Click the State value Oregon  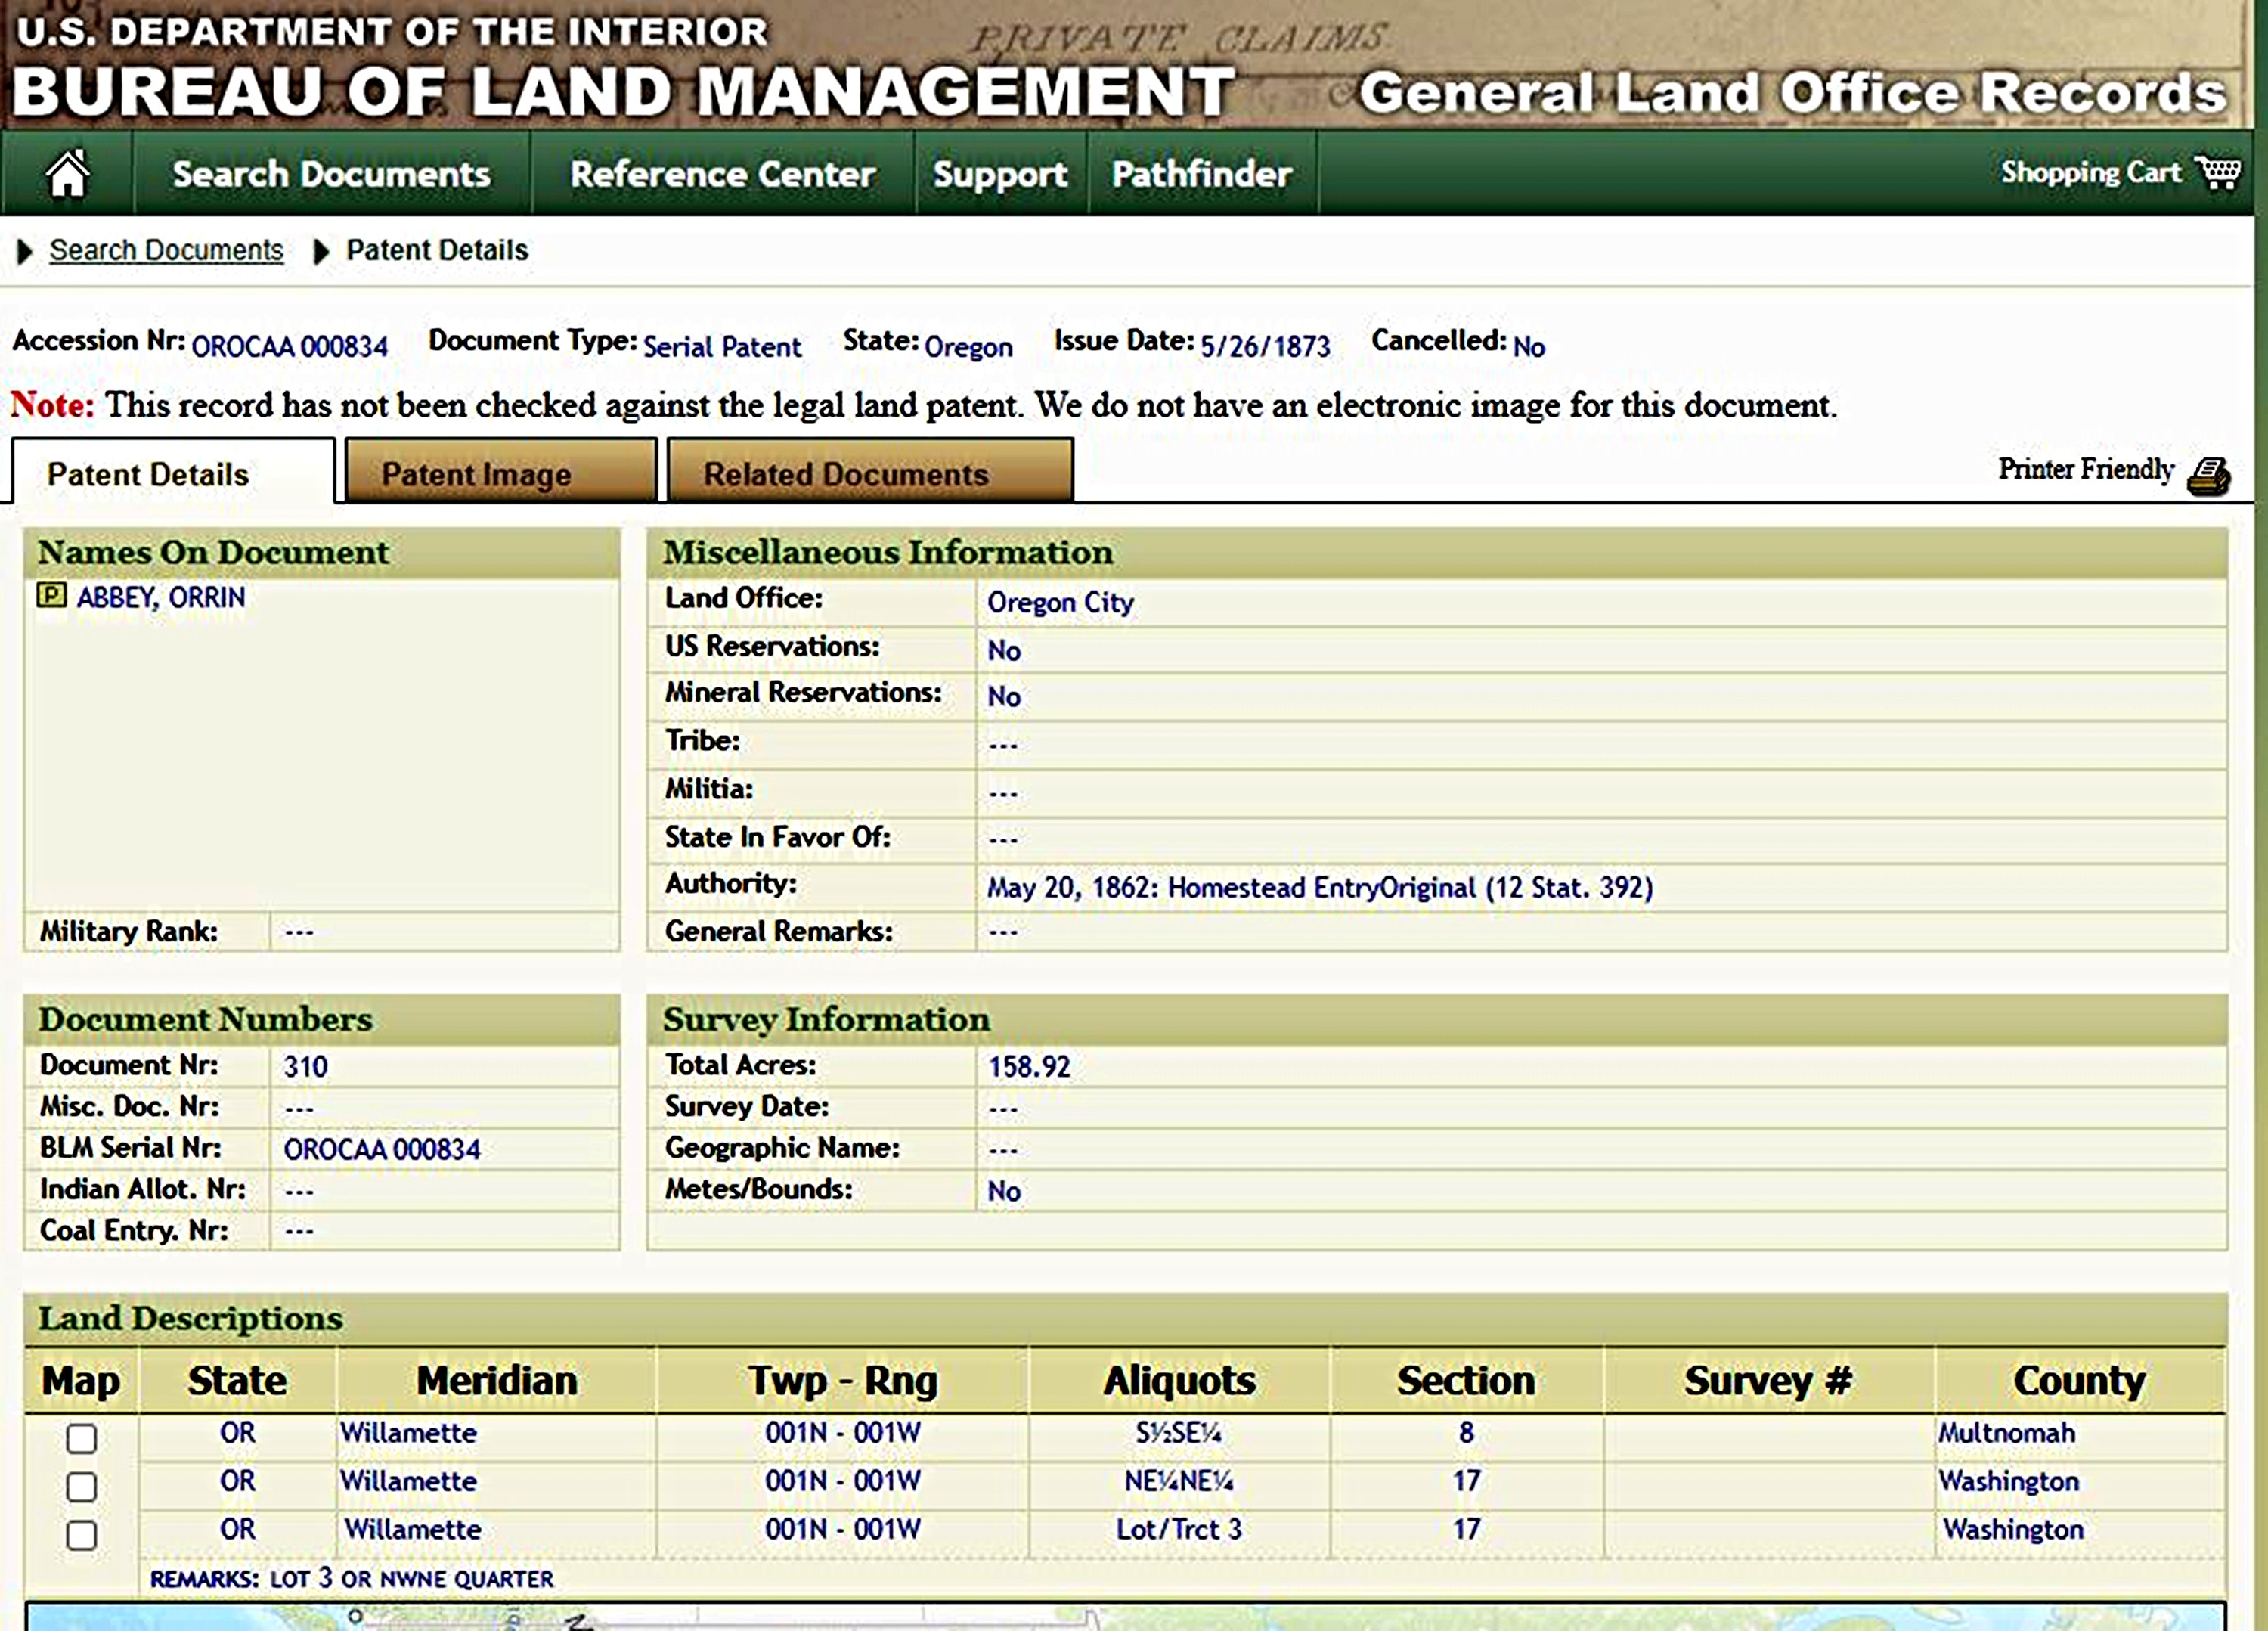(x=968, y=347)
